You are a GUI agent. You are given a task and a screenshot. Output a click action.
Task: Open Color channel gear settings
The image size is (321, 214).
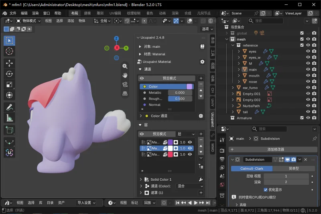[201, 116]
